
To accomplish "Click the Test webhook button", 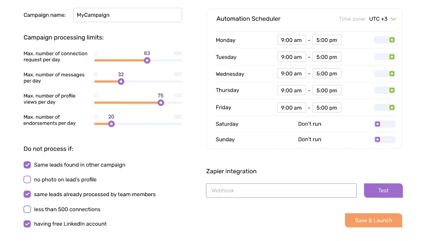I will (383, 190).
